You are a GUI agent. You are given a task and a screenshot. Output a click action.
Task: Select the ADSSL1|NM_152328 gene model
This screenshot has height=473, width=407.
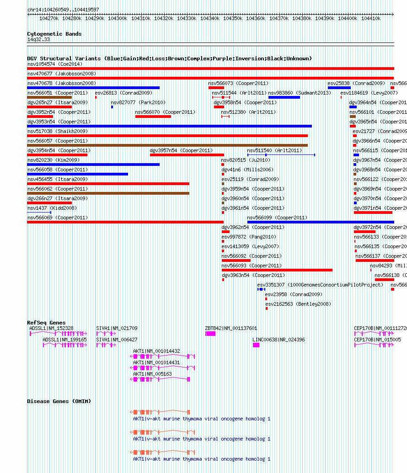tap(58, 333)
